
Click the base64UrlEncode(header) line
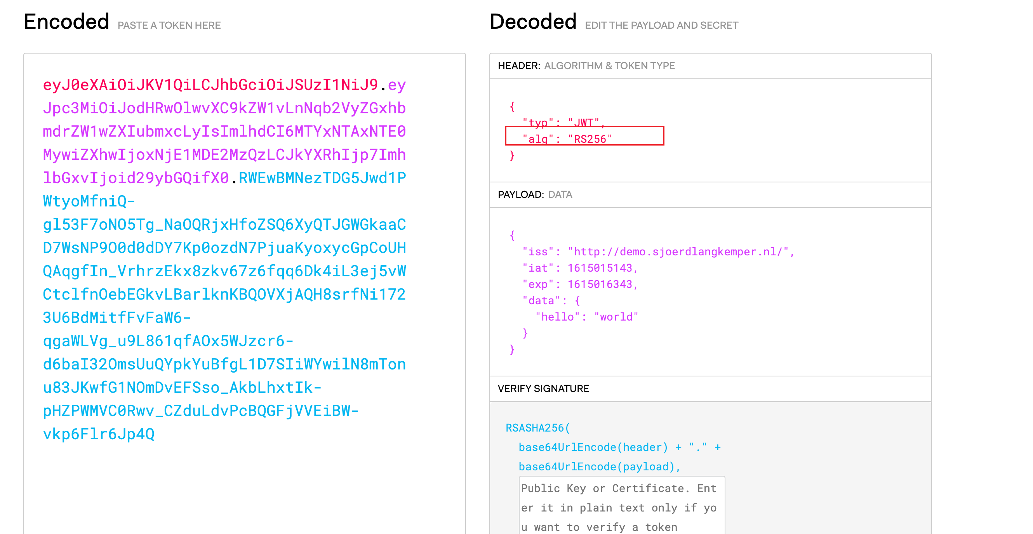click(593, 447)
